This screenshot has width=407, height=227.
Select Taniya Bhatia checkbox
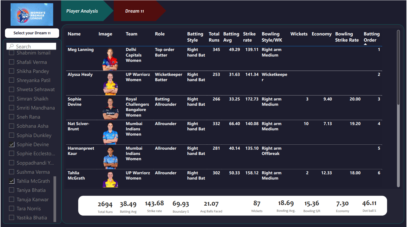11,190
